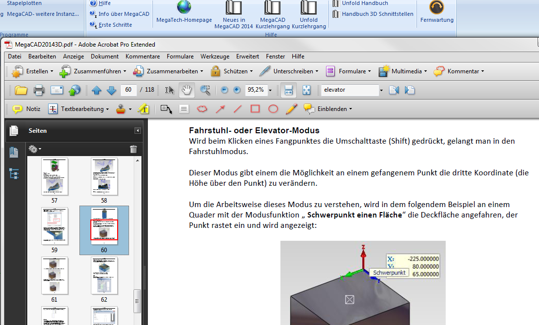Find previous search result

pyautogui.click(x=394, y=90)
